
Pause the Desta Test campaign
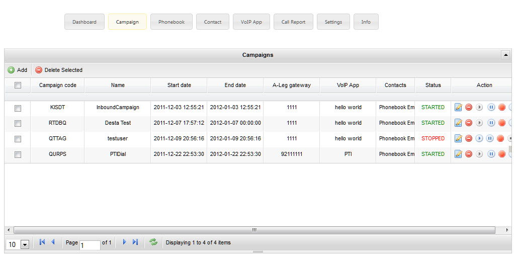(x=491, y=123)
